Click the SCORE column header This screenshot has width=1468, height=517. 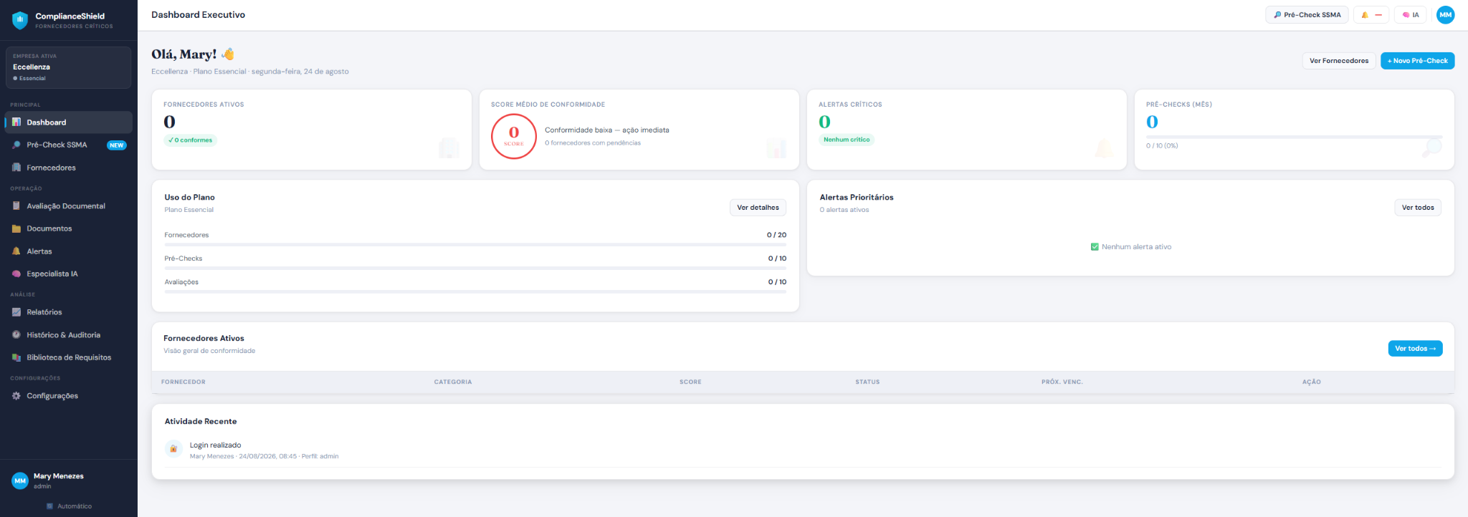click(690, 382)
